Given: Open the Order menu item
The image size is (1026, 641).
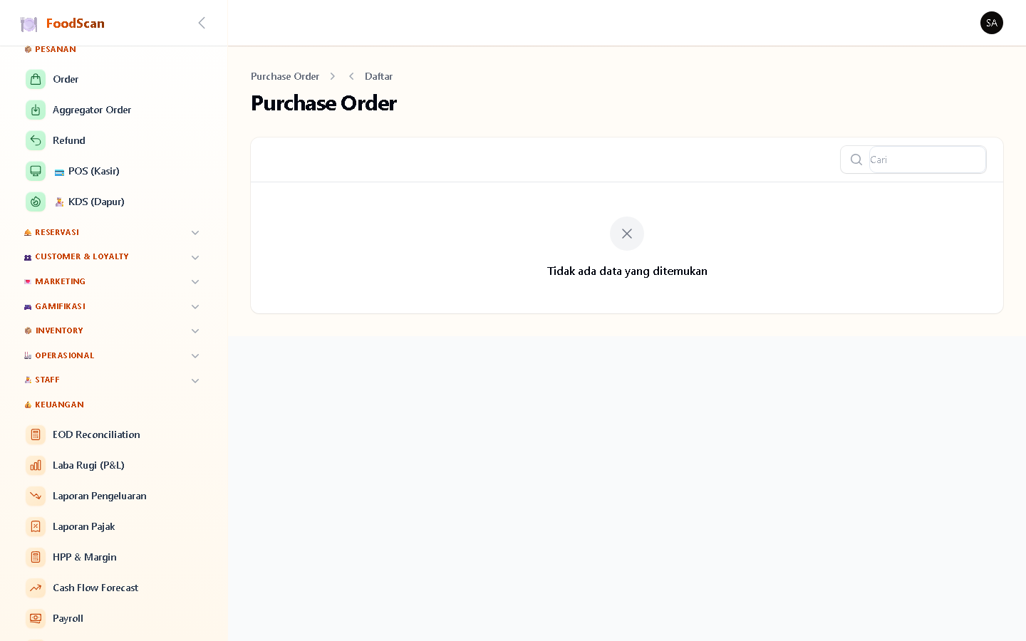Looking at the screenshot, I should (114, 79).
